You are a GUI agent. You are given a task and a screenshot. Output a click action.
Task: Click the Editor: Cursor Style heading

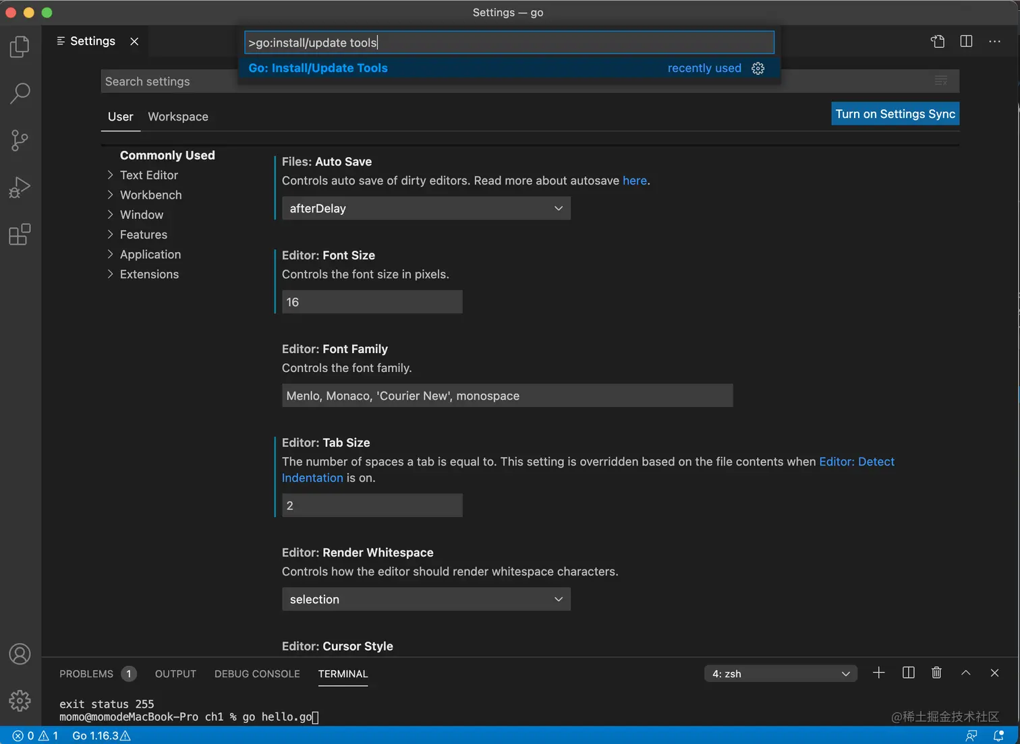tap(337, 646)
